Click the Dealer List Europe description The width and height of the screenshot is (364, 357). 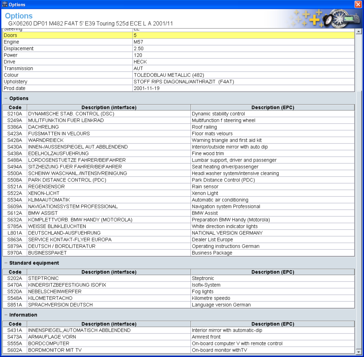(213, 240)
